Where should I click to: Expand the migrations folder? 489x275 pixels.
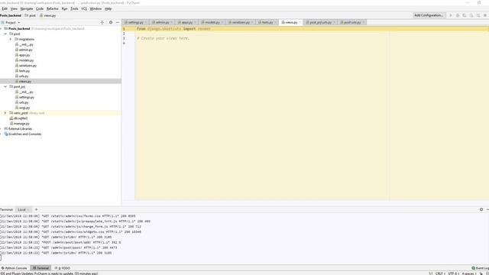click(x=11, y=39)
